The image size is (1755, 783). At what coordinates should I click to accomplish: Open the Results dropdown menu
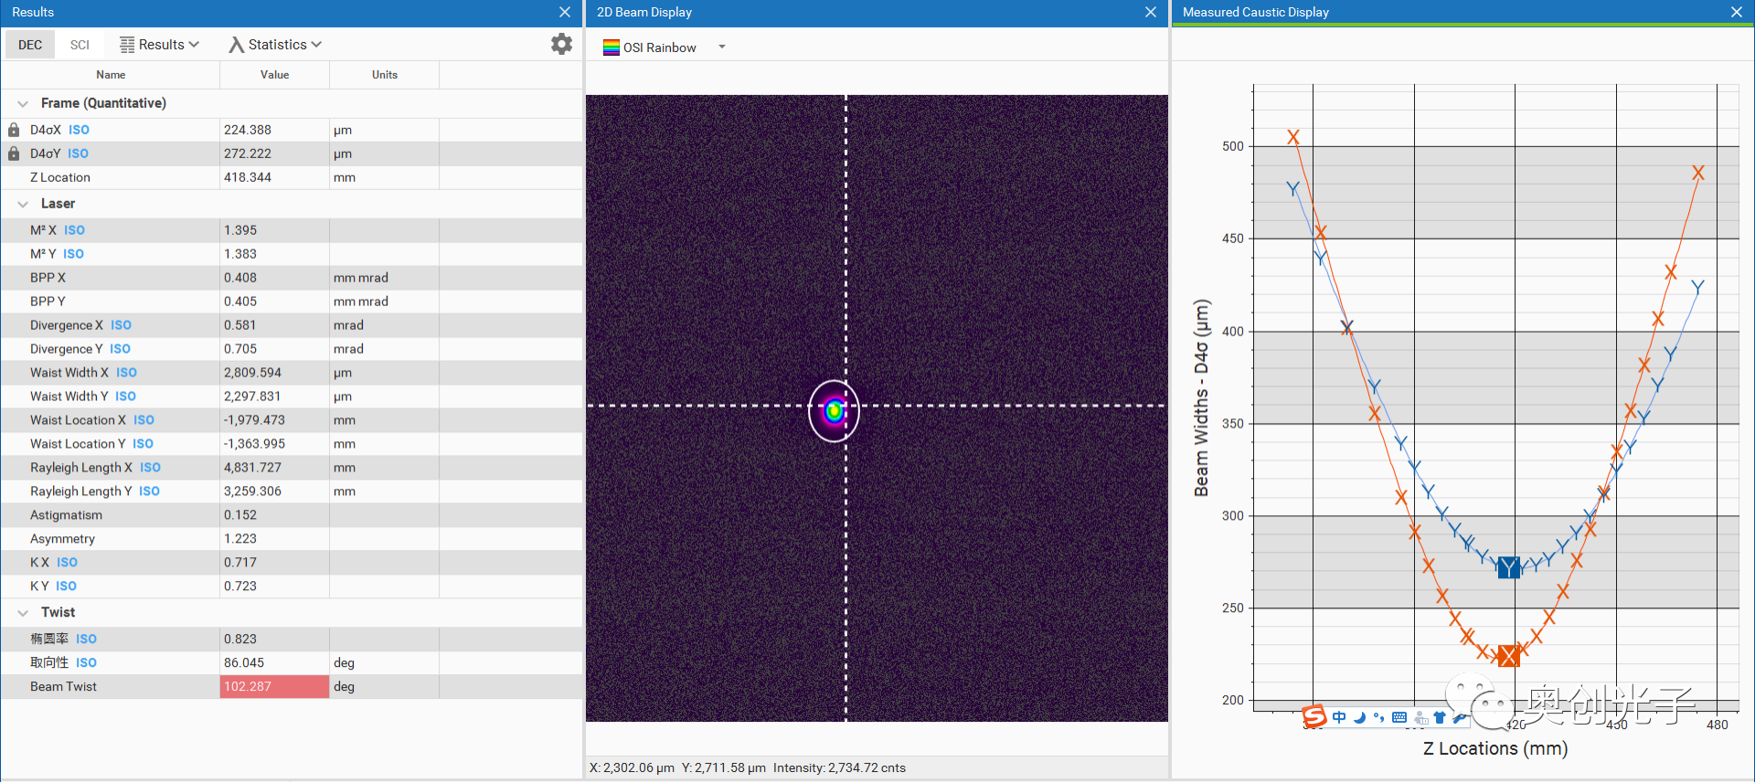[160, 45]
